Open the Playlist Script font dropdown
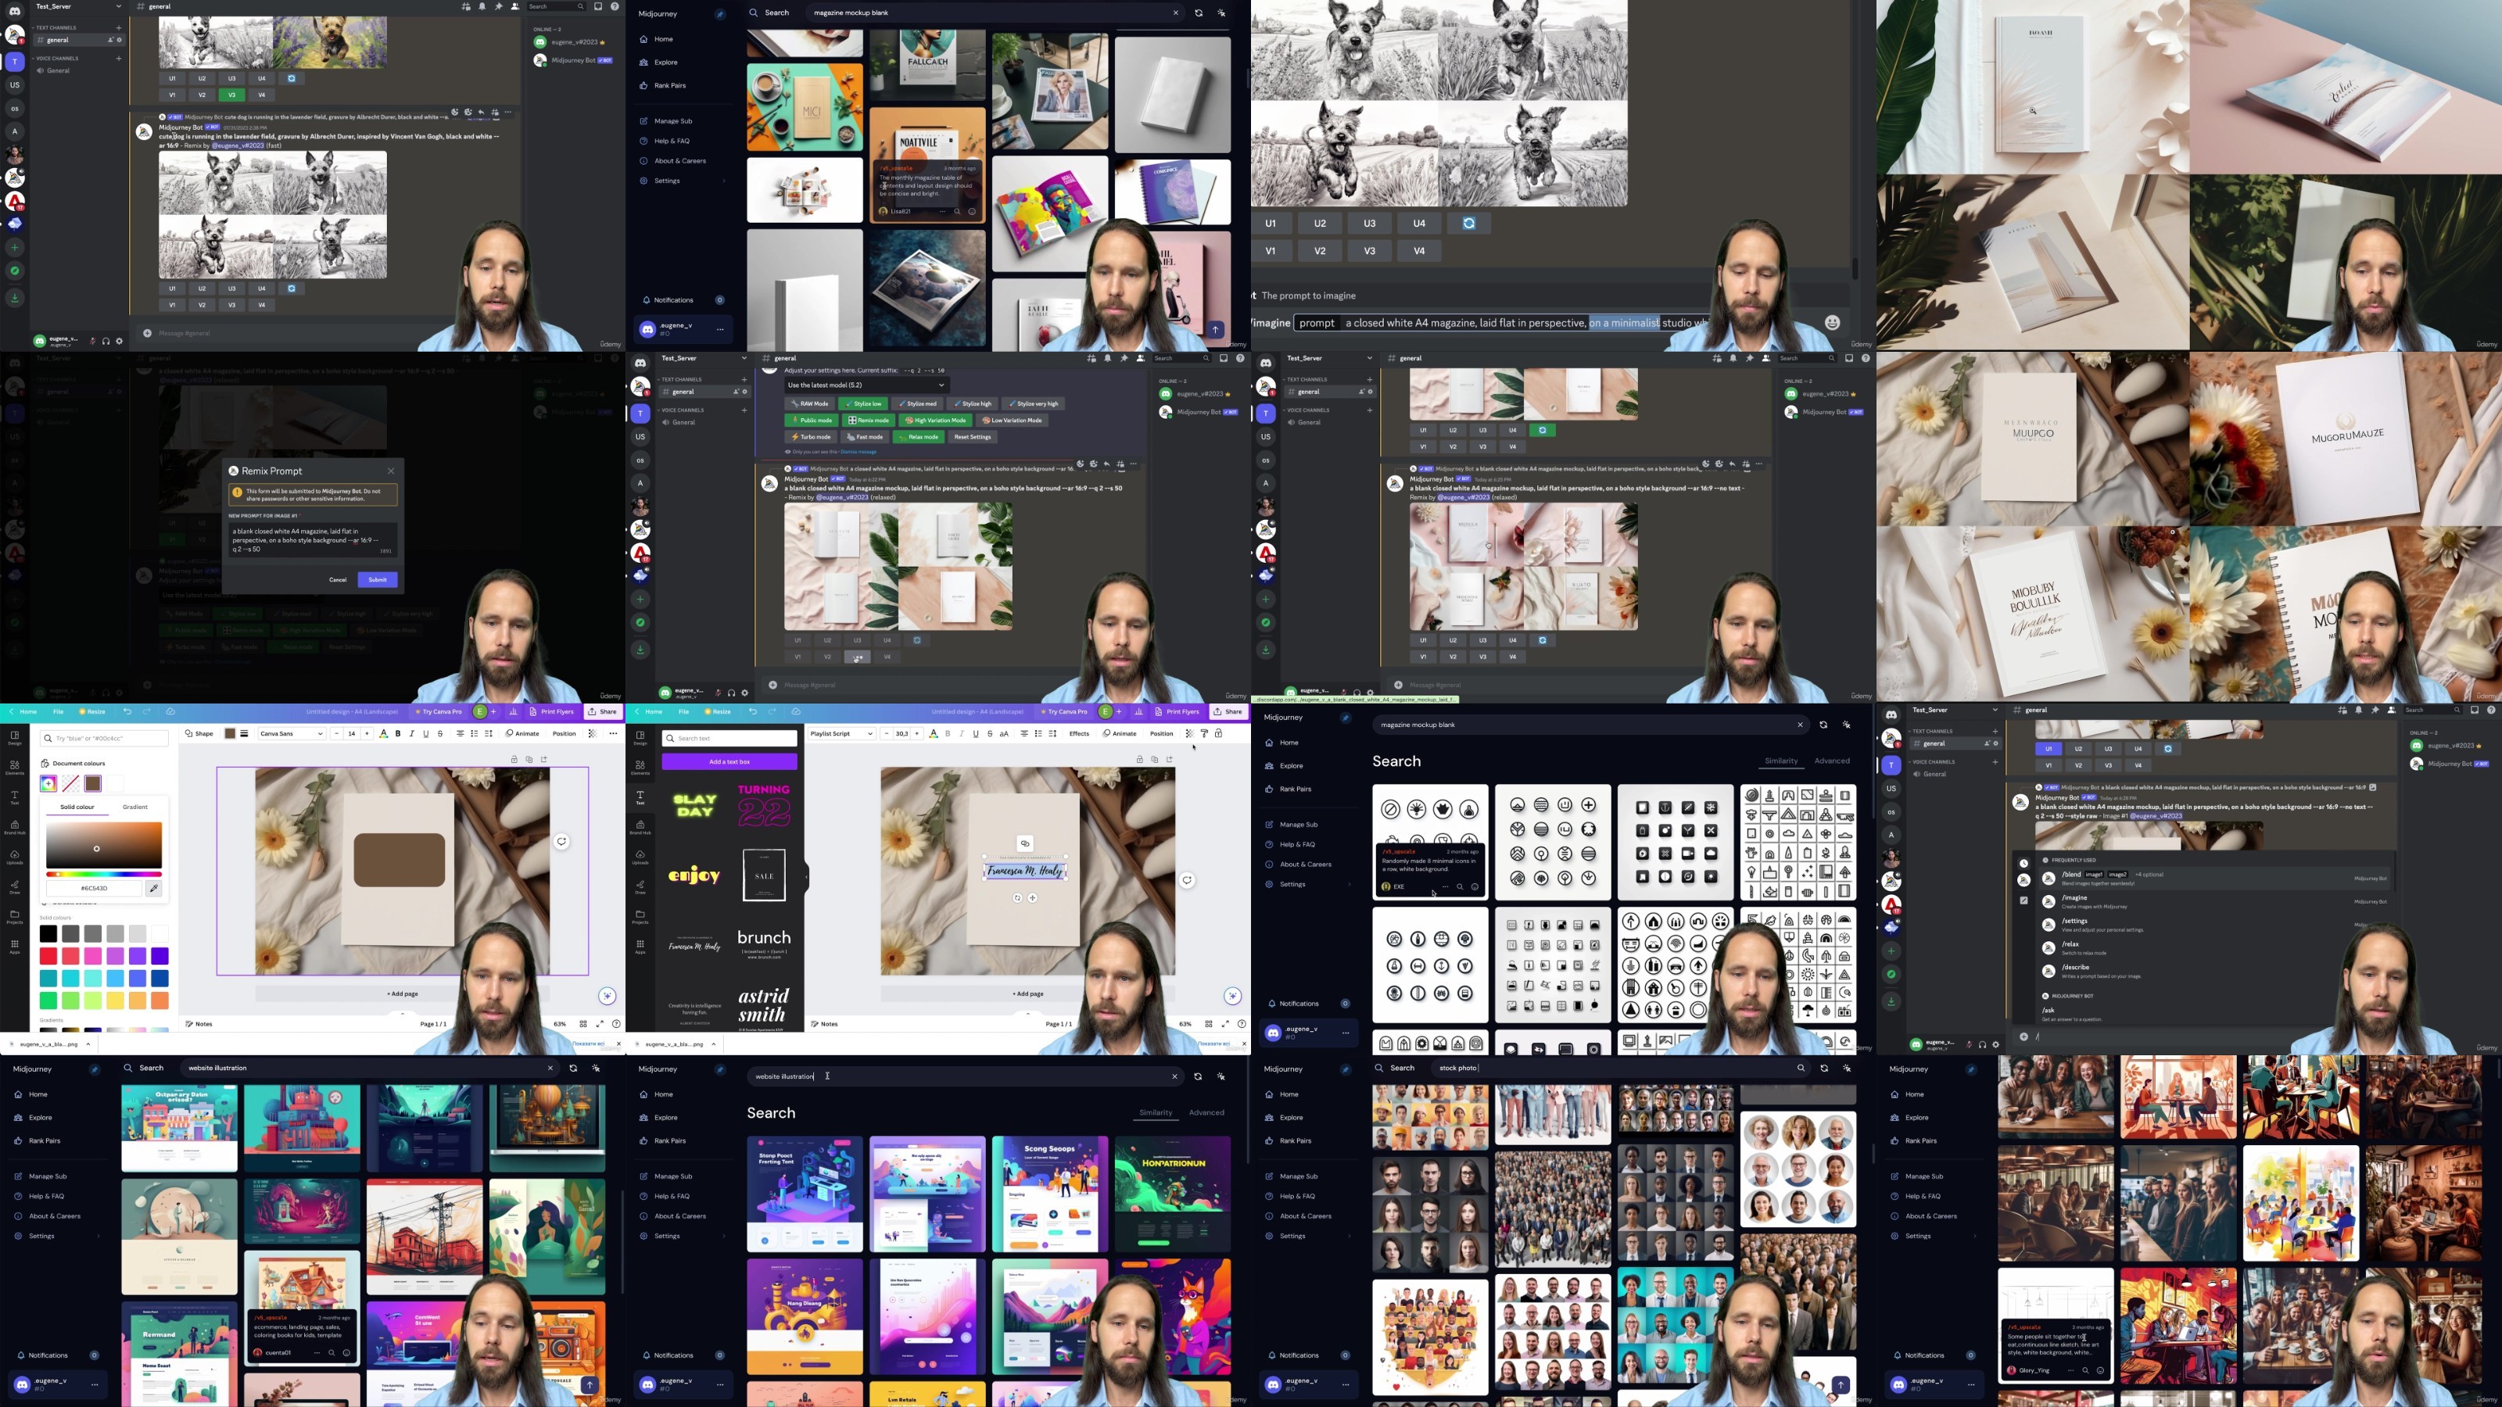2502x1407 pixels. [841, 734]
